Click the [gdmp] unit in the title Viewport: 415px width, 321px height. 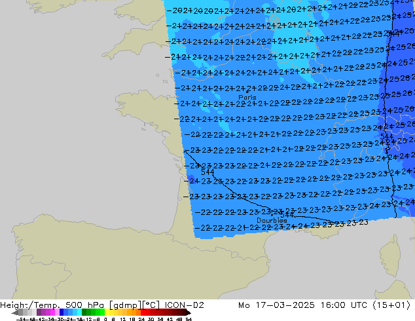coord(125,305)
